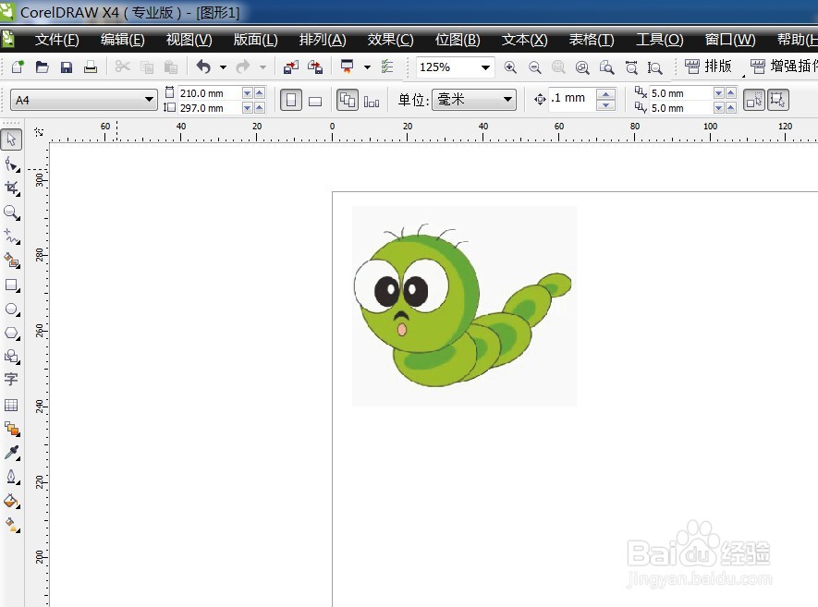The width and height of the screenshot is (818, 607).
Task: Open the A4 paper size dropdown
Action: 149,99
